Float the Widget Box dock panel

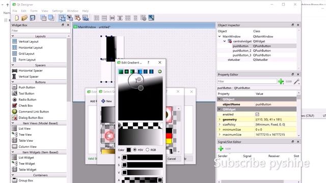(x=63, y=25)
